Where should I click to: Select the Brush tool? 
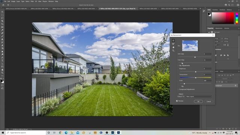click(2, 36)
